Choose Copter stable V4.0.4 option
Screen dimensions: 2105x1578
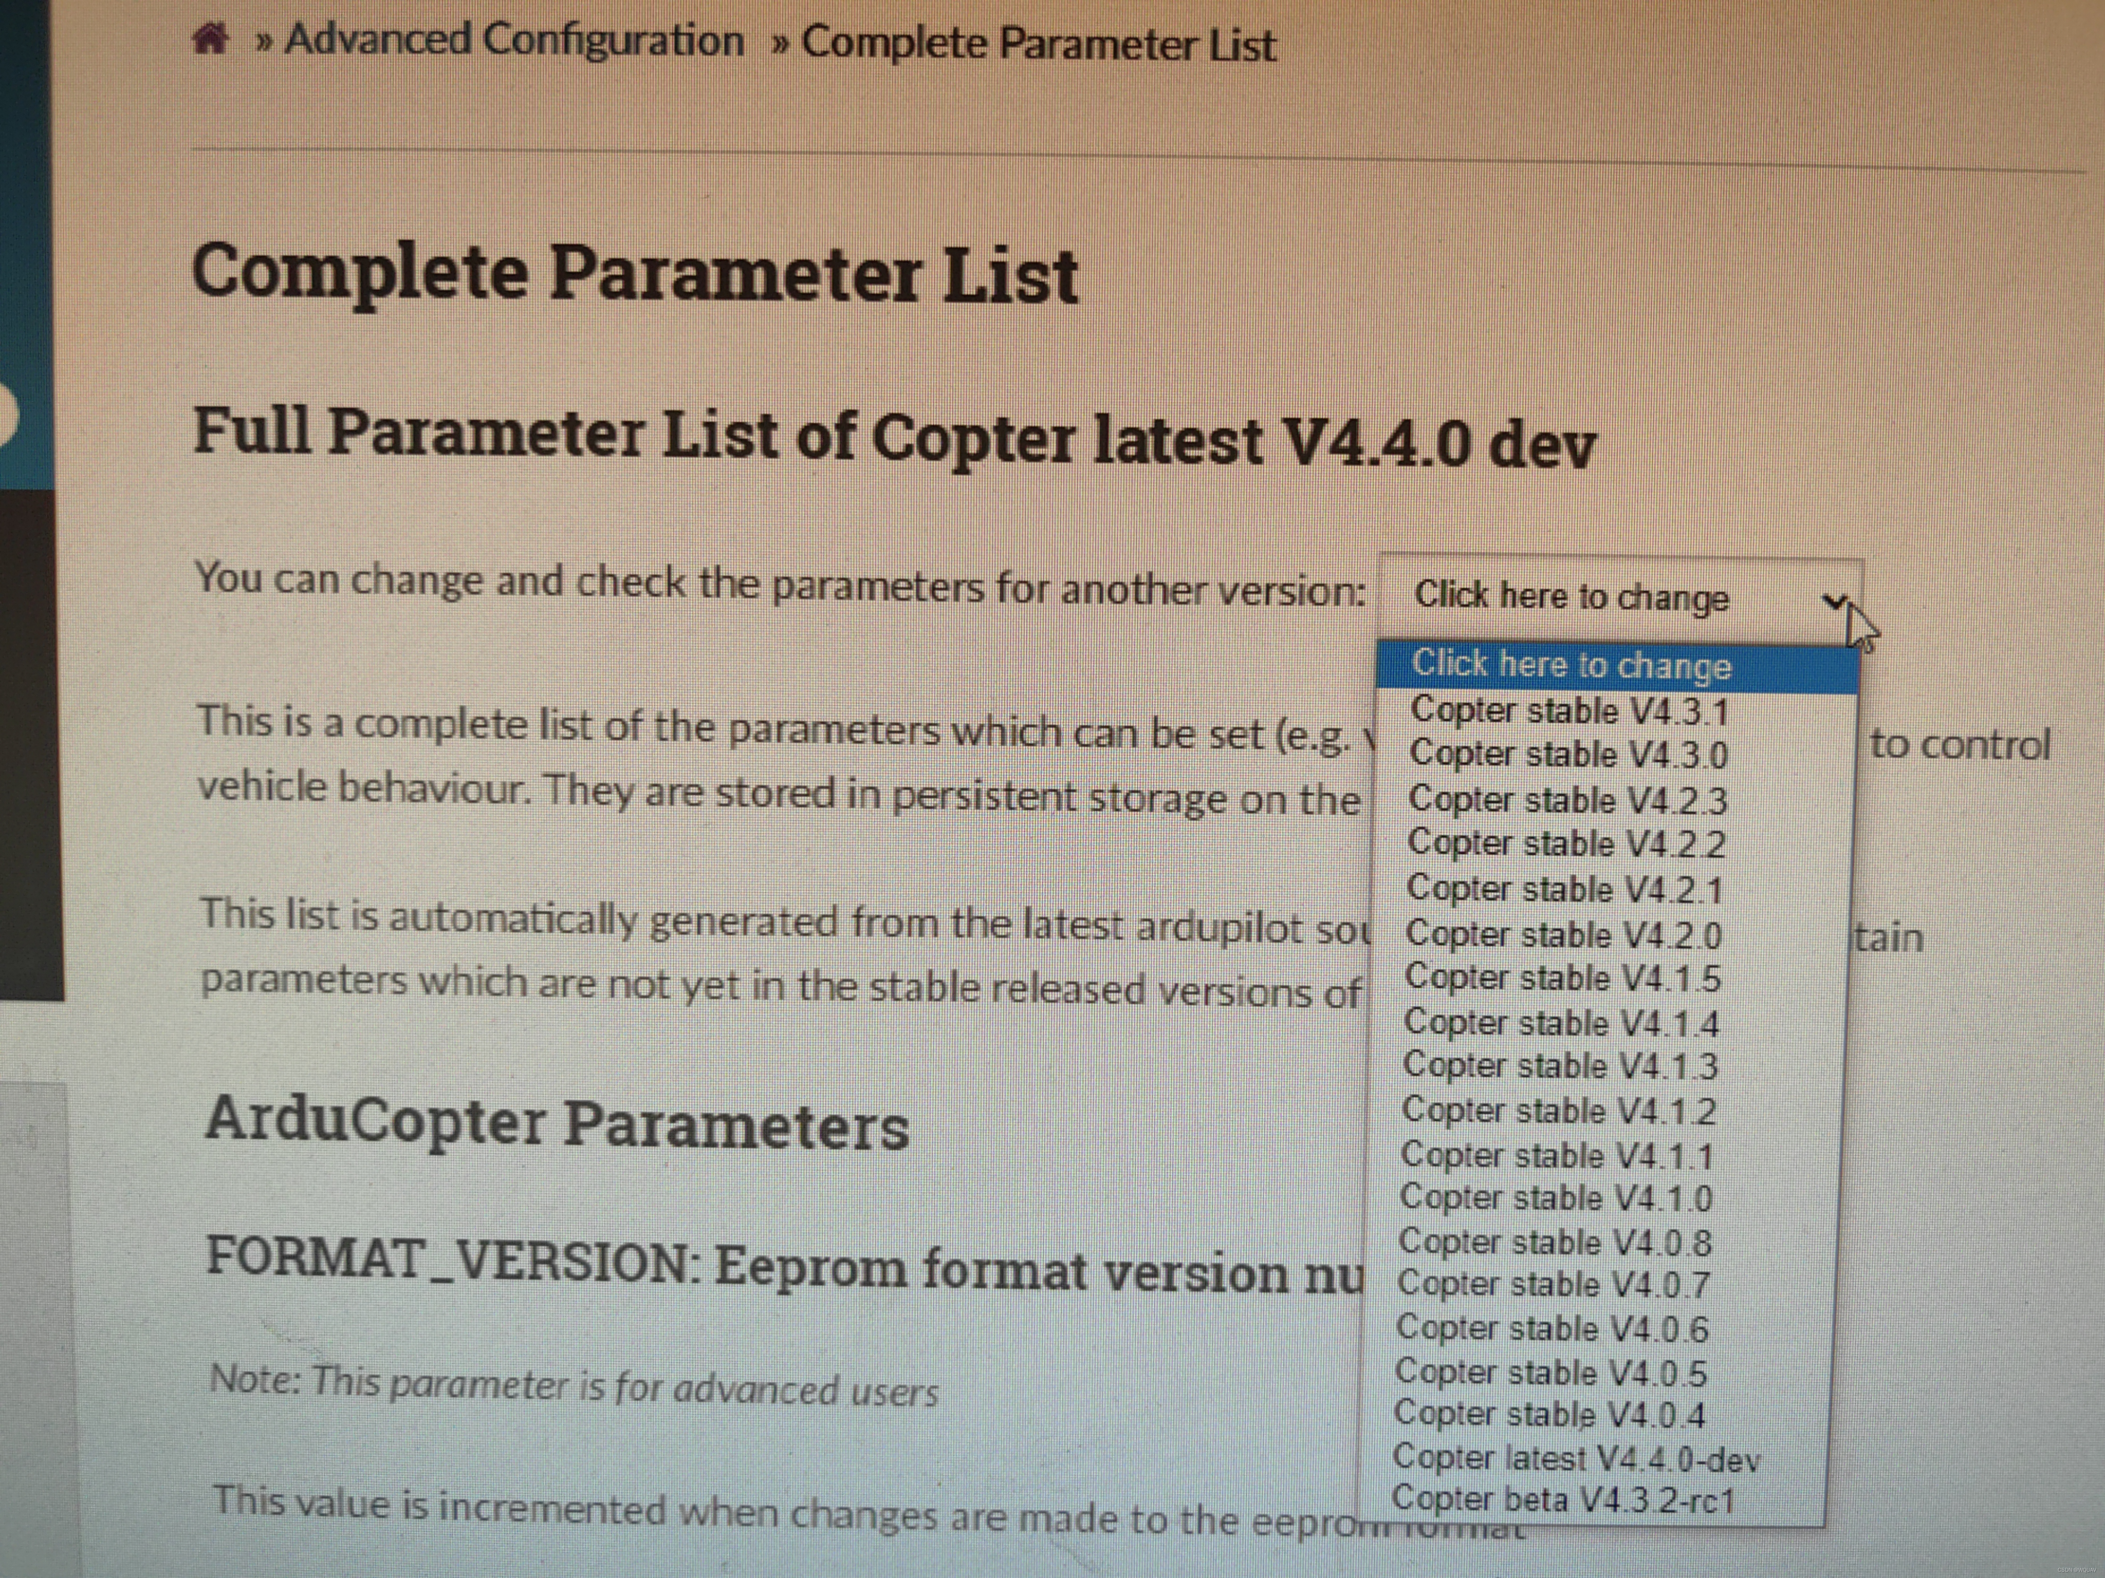[1549, 1415]
